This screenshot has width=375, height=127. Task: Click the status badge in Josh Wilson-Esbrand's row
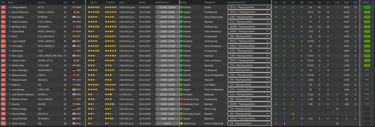[3, 95]
